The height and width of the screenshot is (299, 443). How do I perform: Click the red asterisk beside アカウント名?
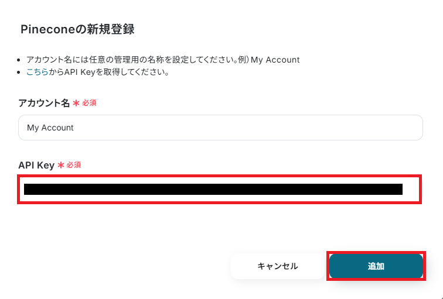(76, 103)
